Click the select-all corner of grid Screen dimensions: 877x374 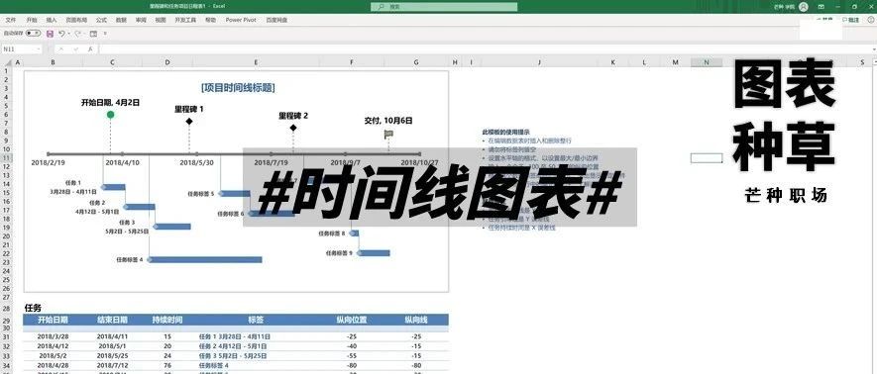(x=6, y=62)
